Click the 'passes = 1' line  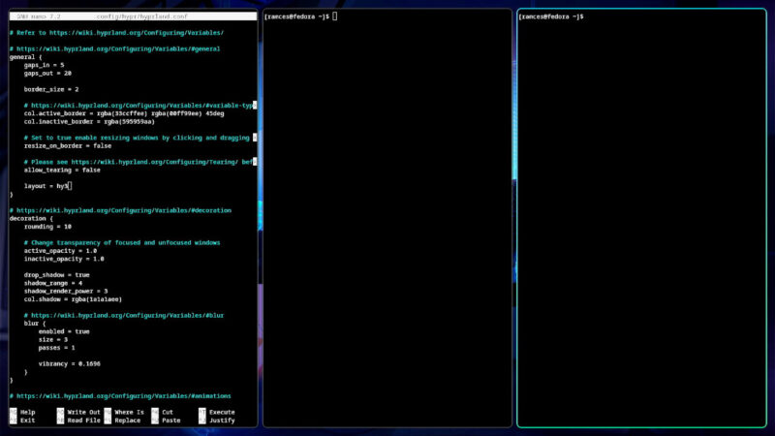(57, 348)
